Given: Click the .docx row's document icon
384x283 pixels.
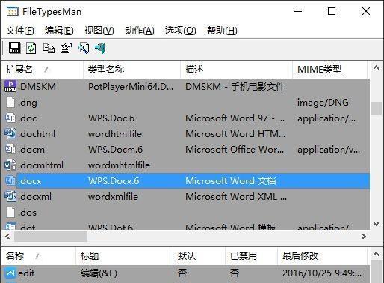Looking at the screenshot, I should pyautogui.click(x=10, y=180).
